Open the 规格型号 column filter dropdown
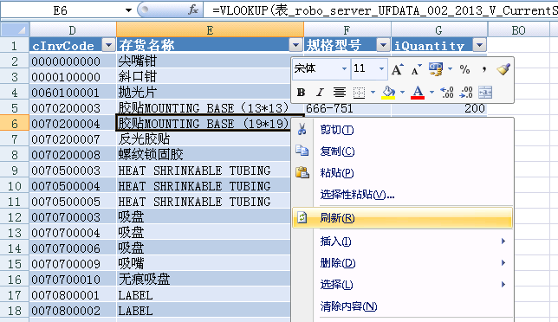The height and width of the screenshot is (322, 558). (383, 45)
